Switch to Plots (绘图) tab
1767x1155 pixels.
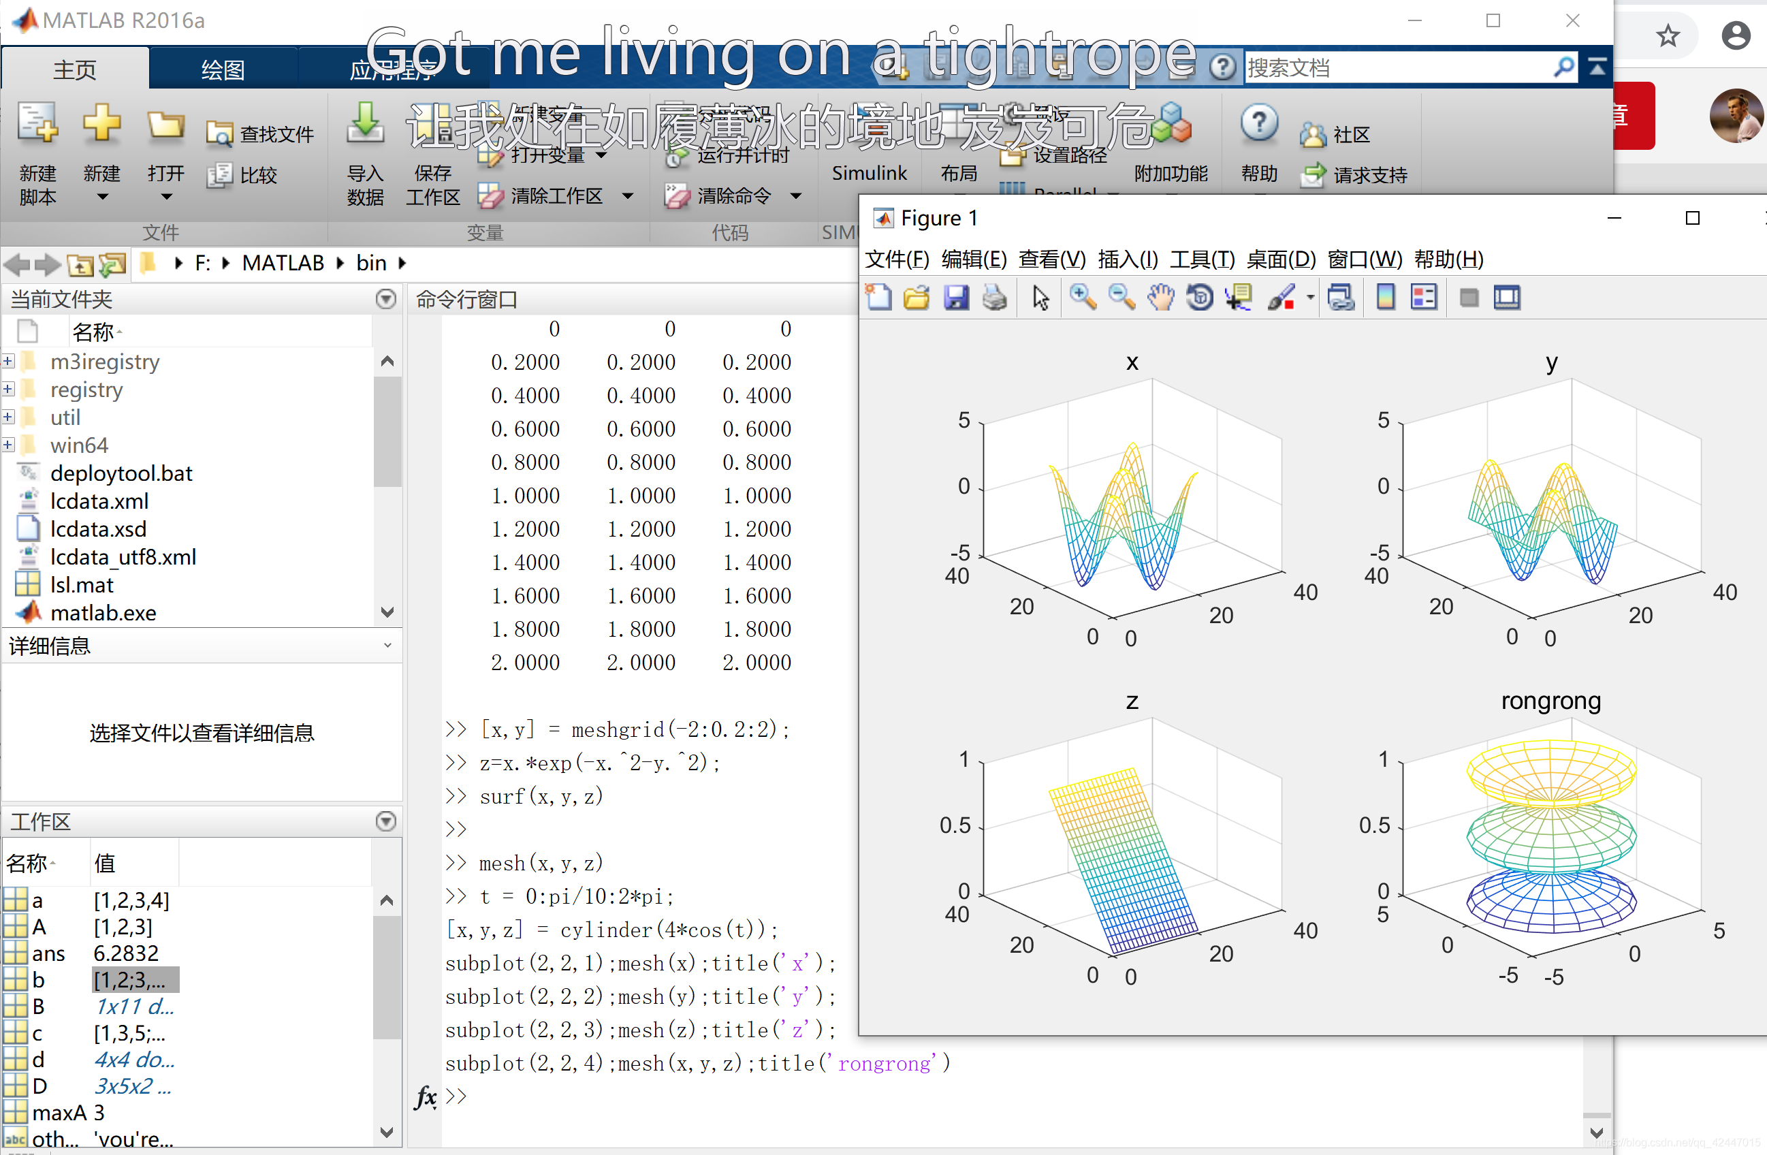pyautogui.click(x=223, y=70)
